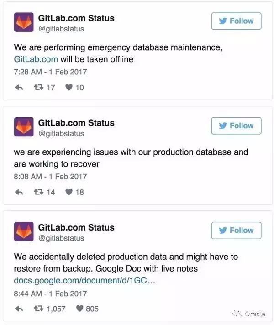Like the tweet with 805 likes
This screenshot has width=274, height=325.
(79, 309)
